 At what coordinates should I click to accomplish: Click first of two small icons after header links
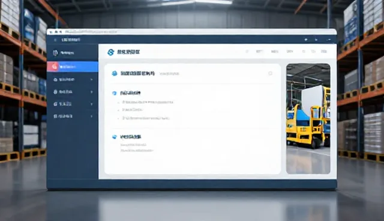coord(304,52)
